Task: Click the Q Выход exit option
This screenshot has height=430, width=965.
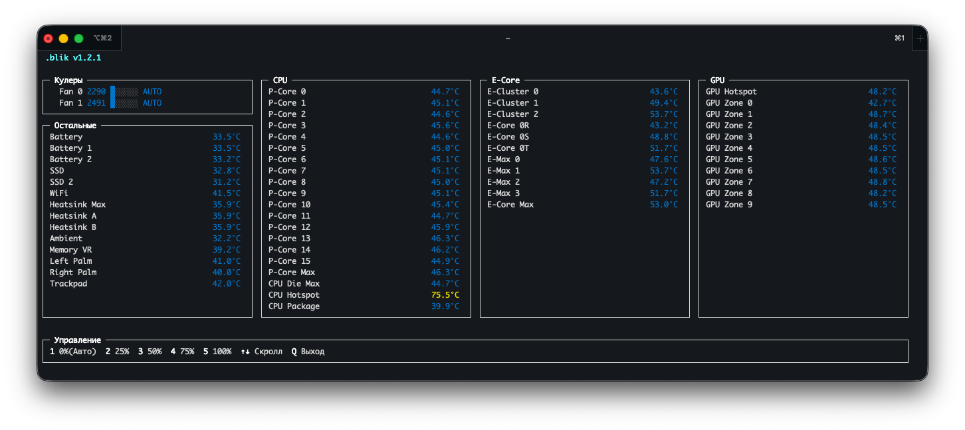Action: (x=308, y=352)
